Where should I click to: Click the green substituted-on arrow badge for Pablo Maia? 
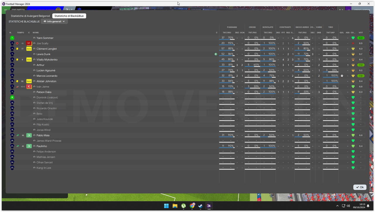29,135
